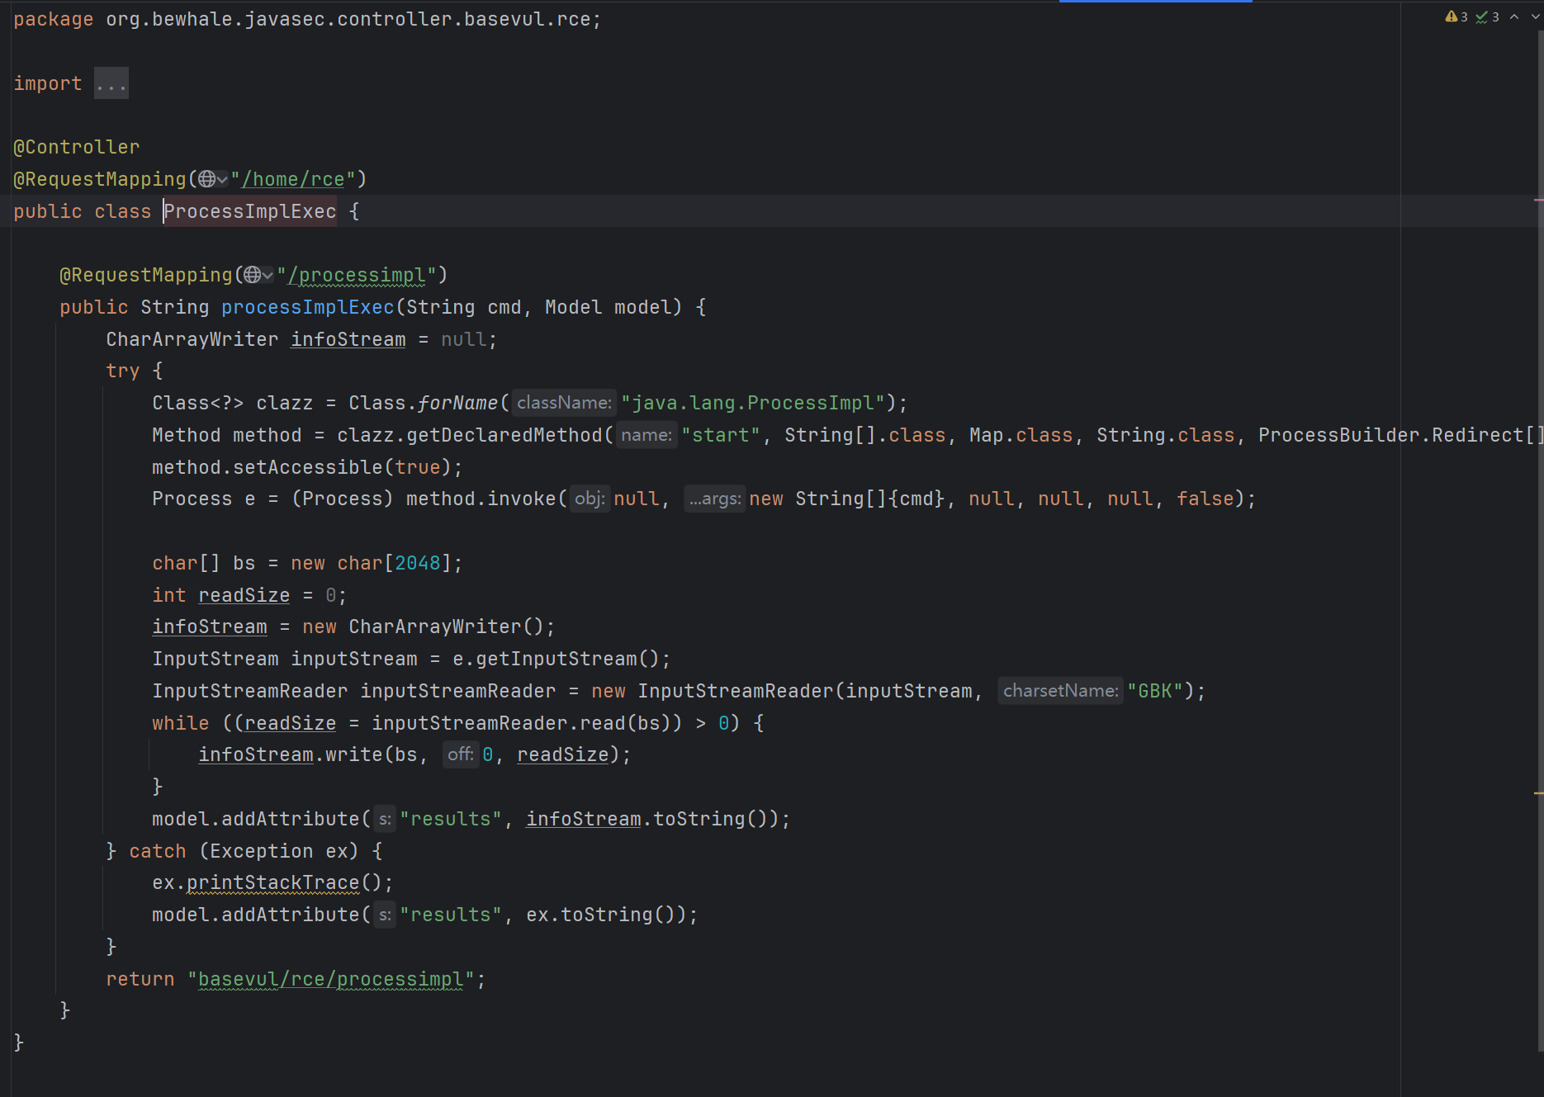This screenshot has height=1097, width=1544.
Task: Click the method name "processImplExec"
Action: tap(308, 307)
